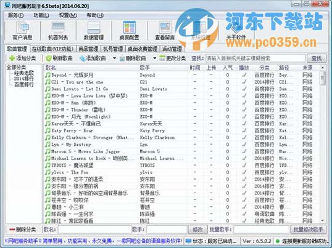Toggle 播放 checkmark for Maroon 5 row
The image size is (332, 248).
point(244,151)
